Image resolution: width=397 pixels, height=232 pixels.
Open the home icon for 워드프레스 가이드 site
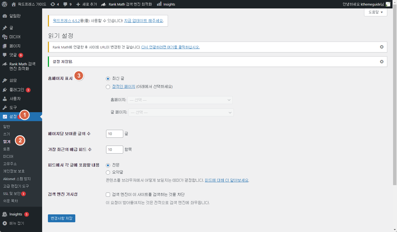point(14,4)
